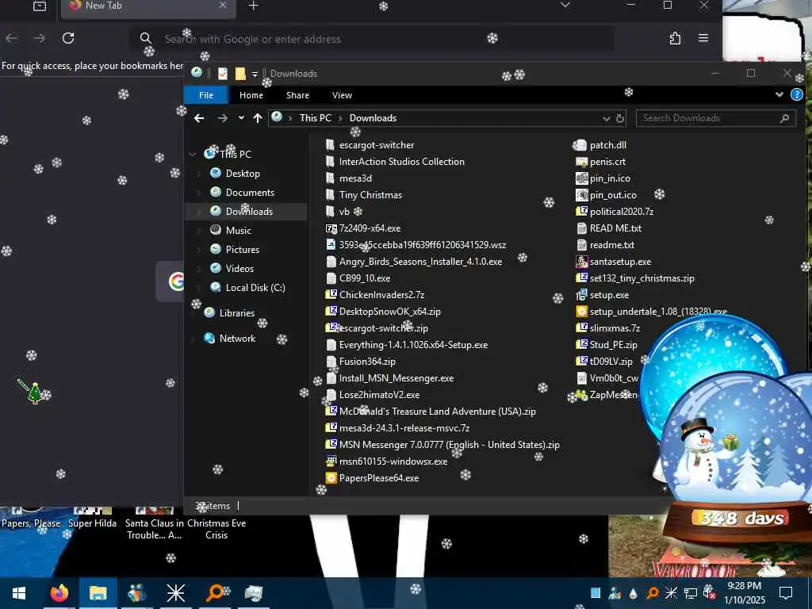Select Desktop in navigation pane

point(243,174)
